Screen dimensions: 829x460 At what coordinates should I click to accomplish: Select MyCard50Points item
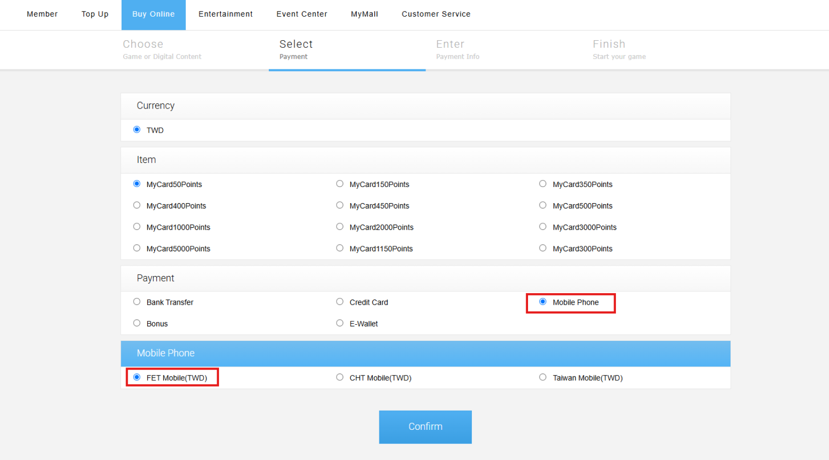click(137, 184)
